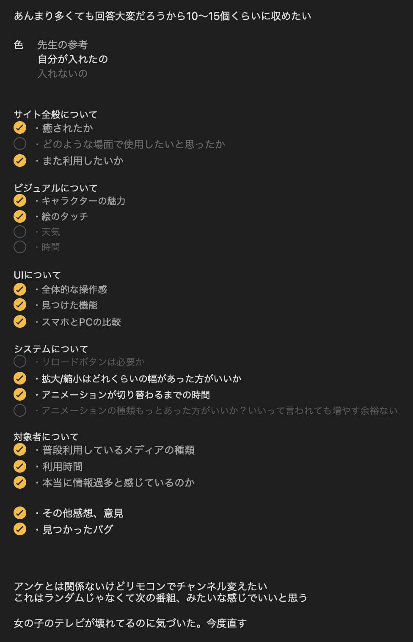Screen dimensions: 413x642
Task: Uncheck the 全体的な操作感 checkbox
Action: [20, 289]
